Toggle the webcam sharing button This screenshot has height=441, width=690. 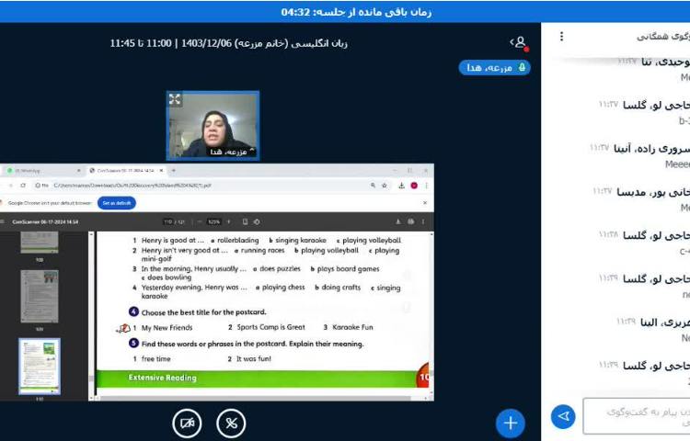point(188,423)
